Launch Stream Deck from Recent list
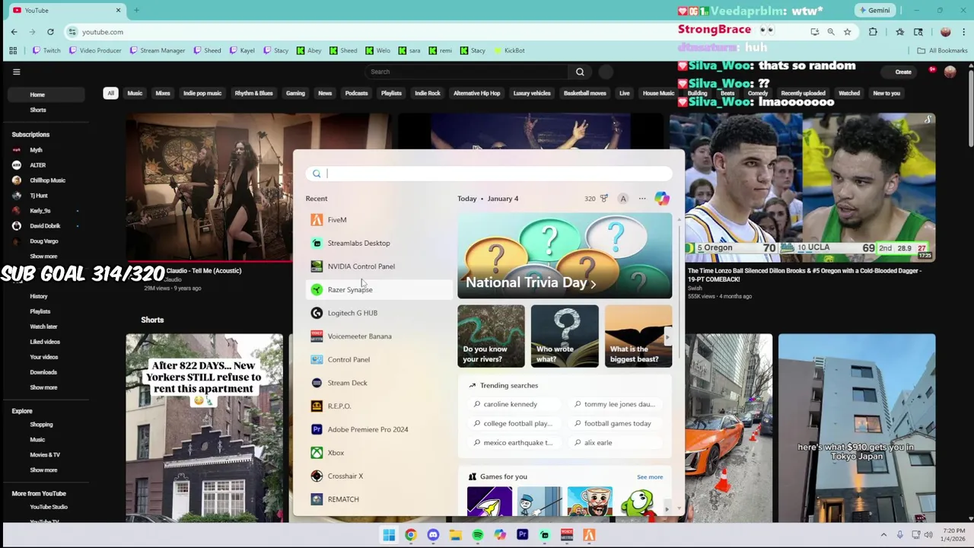This screenshot has width=974, height=548. 379,383
